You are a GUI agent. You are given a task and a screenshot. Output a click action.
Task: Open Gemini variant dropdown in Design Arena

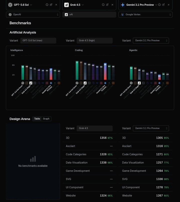tap(151, 128)
